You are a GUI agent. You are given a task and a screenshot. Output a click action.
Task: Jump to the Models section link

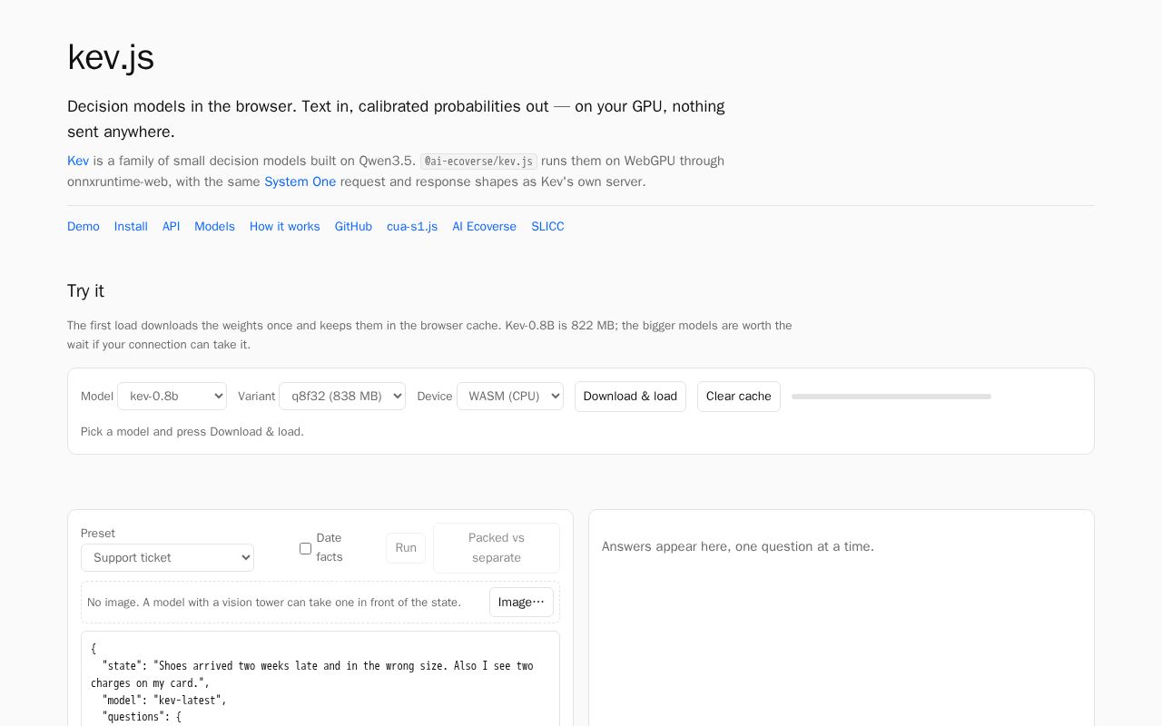(214, 226)
